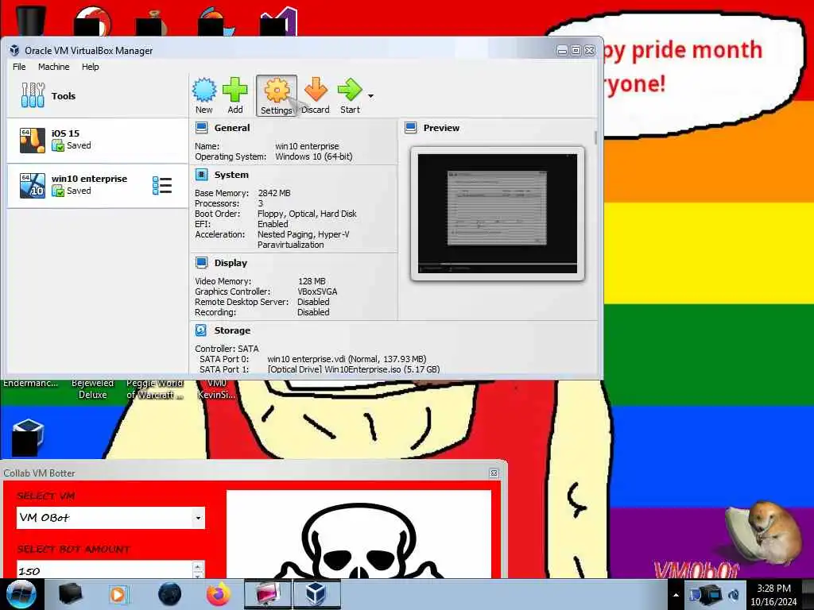Click the Preview section header
The height and width of the screenshot is (610, 814).
441,128
